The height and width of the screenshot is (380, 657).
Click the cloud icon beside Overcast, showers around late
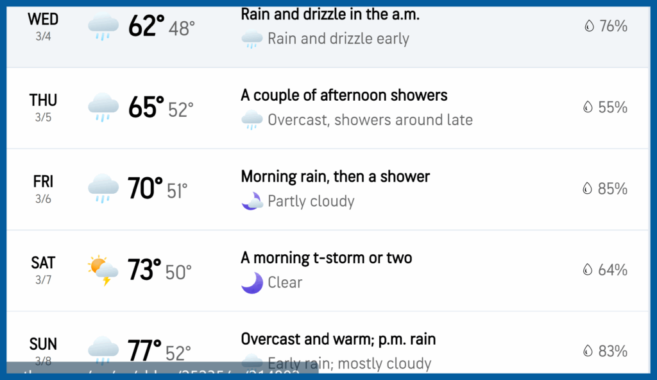point(252,120)
